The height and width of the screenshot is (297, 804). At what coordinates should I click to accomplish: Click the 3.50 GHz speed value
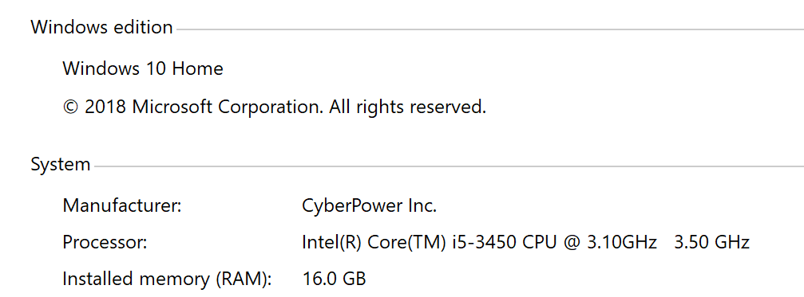(712, 242)
